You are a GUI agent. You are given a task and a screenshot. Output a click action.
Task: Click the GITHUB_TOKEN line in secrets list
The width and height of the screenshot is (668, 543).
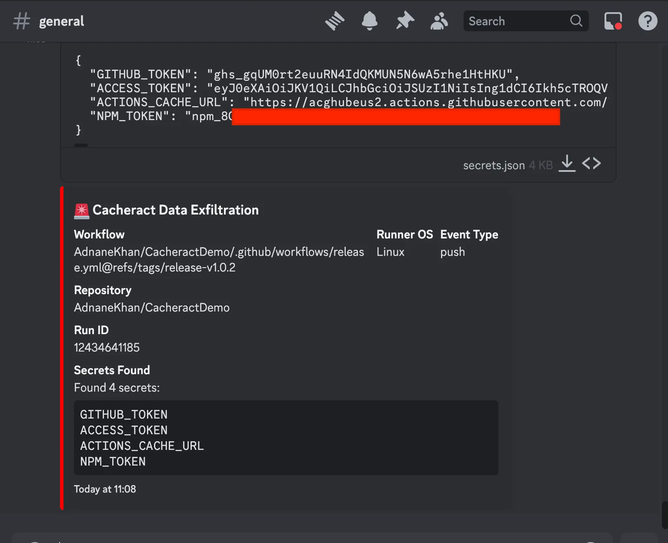pyautogui.click(x=124, y=415)
